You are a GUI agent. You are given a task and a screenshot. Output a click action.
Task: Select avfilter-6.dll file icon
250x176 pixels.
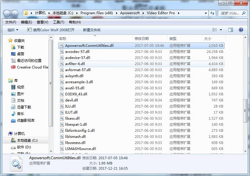tap(62, 64)
